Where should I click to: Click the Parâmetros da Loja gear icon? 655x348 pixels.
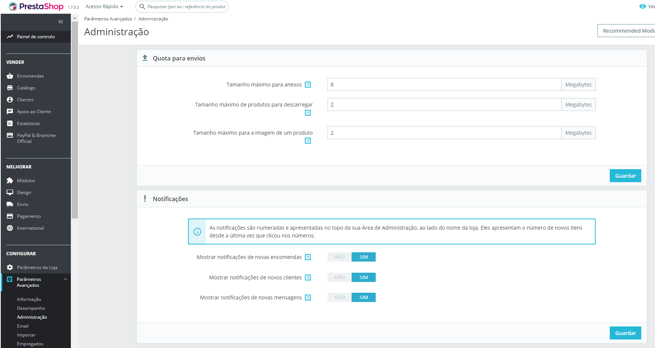(10, 267)
